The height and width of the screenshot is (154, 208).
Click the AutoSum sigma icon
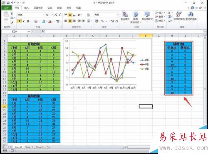(169, 13)
